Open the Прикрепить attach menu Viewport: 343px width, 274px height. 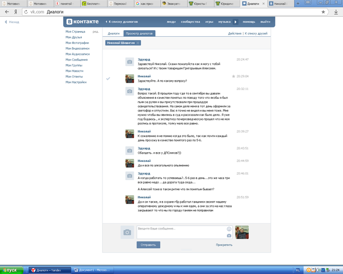(x=223, y=245)
